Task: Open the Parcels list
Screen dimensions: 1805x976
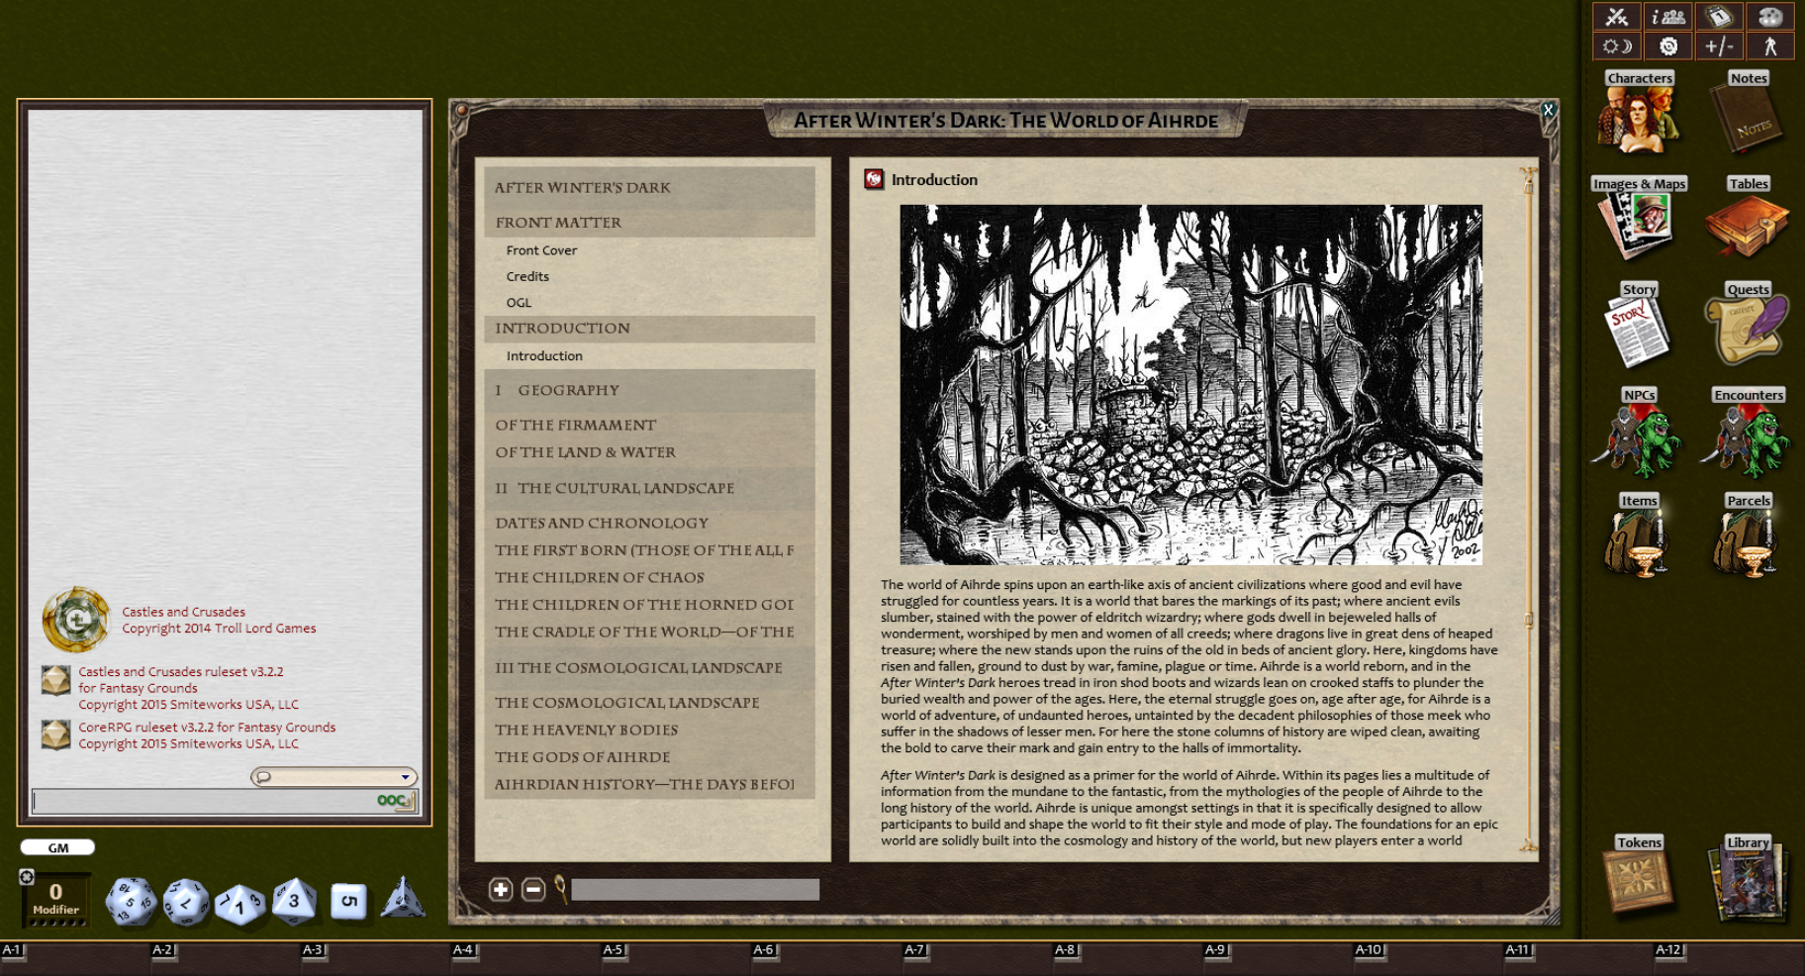Action: point(1749,536)
